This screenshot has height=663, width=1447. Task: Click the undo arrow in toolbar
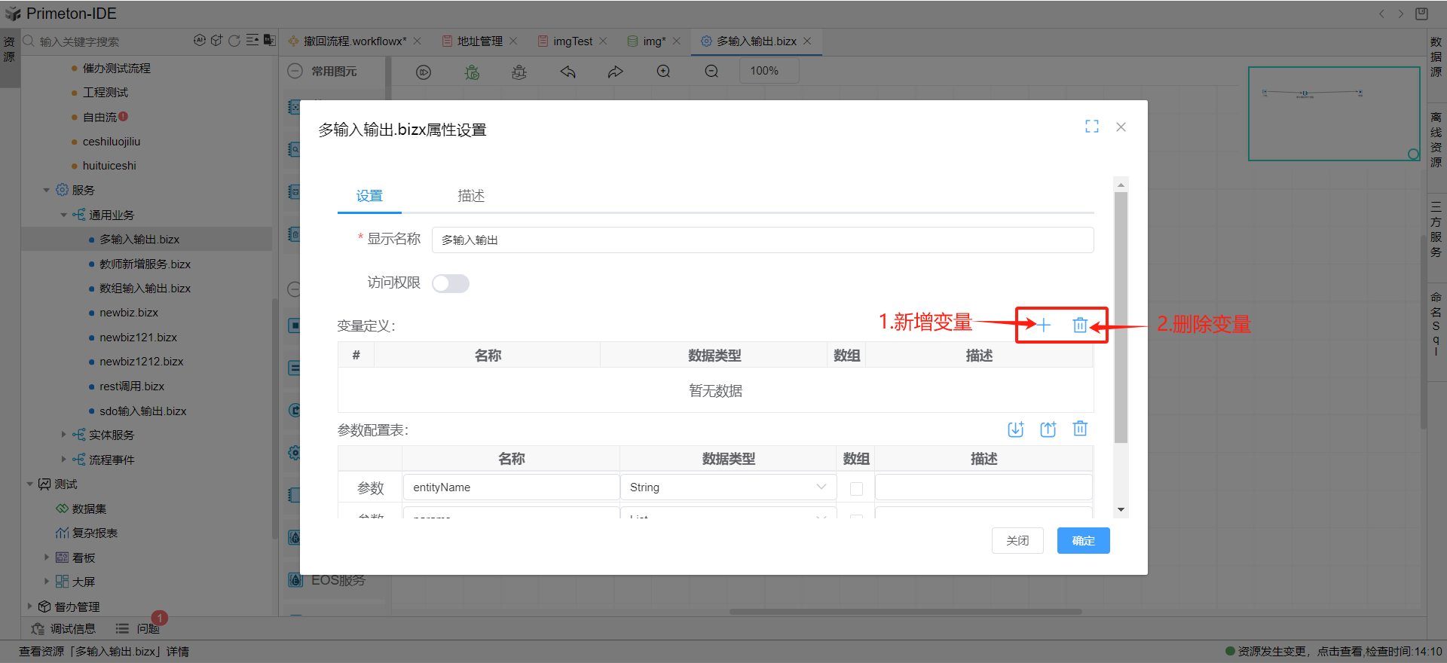(x=568, y=72)
